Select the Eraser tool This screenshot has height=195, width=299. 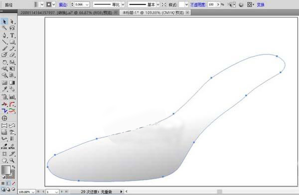click(x=12, y=55)
